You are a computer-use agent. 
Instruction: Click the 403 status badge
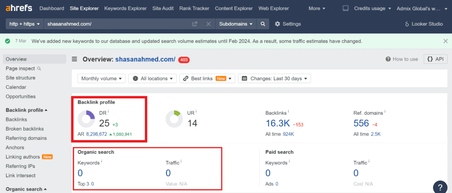coord(184,60)
